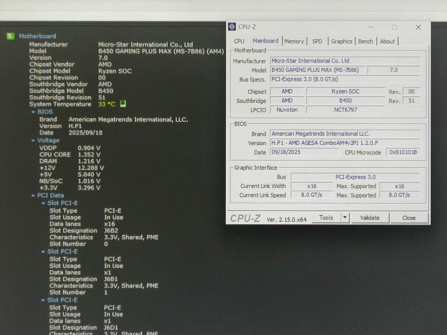Screen dimensions: 447x335
Task: Click the Southbridge Model B450 row in background
Action: [71, 91]
